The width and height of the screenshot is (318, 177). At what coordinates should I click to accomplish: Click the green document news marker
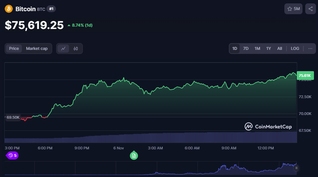click(x=134, y=155)
